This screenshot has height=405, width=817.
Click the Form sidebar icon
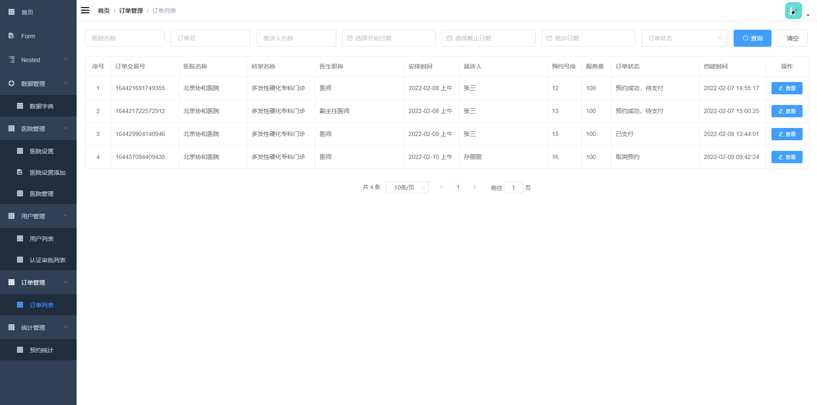coord(11,36)
